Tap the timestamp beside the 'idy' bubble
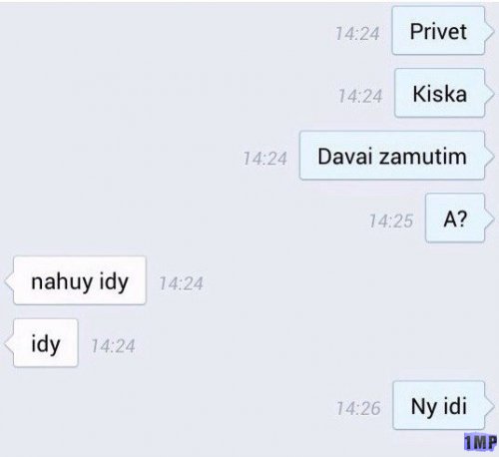The width and height of the screenshot is (499, 457). coord(114,346)
